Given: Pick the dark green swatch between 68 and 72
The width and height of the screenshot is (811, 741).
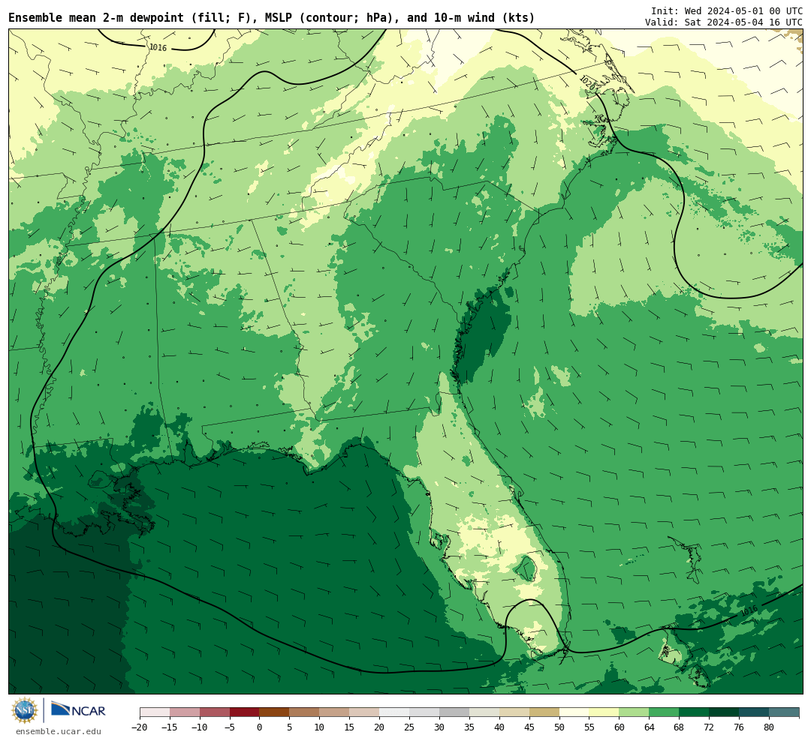Looking at the screenshot, I should click(695, 712).
